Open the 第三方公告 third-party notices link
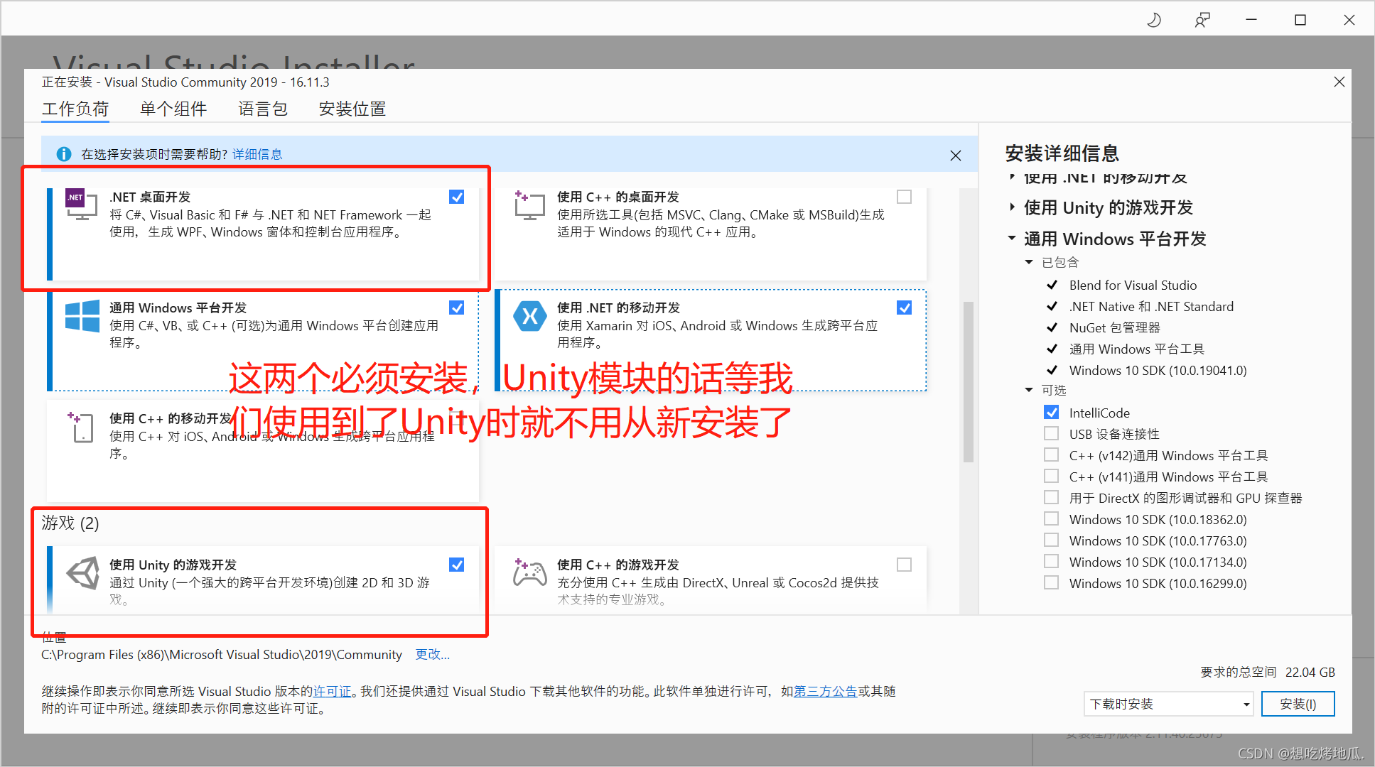This screenshot has height=767, width=1375. pyautogui.click(x=826, y=691)
